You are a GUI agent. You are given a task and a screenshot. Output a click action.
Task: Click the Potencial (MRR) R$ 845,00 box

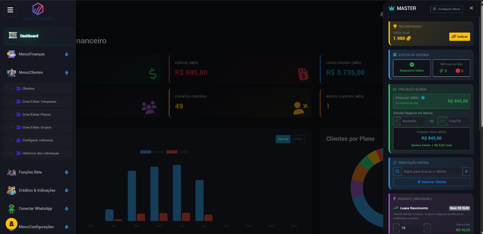[431, 101]
